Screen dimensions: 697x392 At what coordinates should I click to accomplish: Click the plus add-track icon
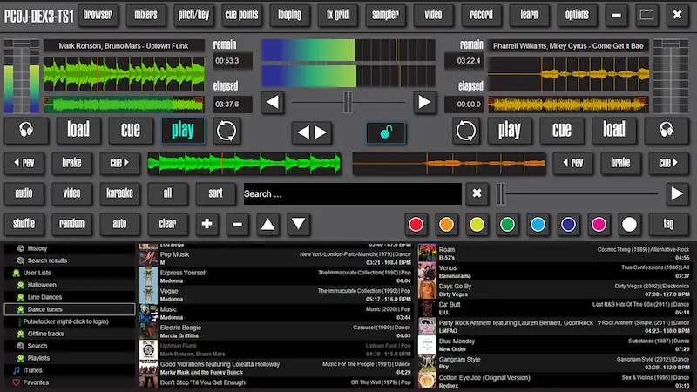click(x=206, y=224)
